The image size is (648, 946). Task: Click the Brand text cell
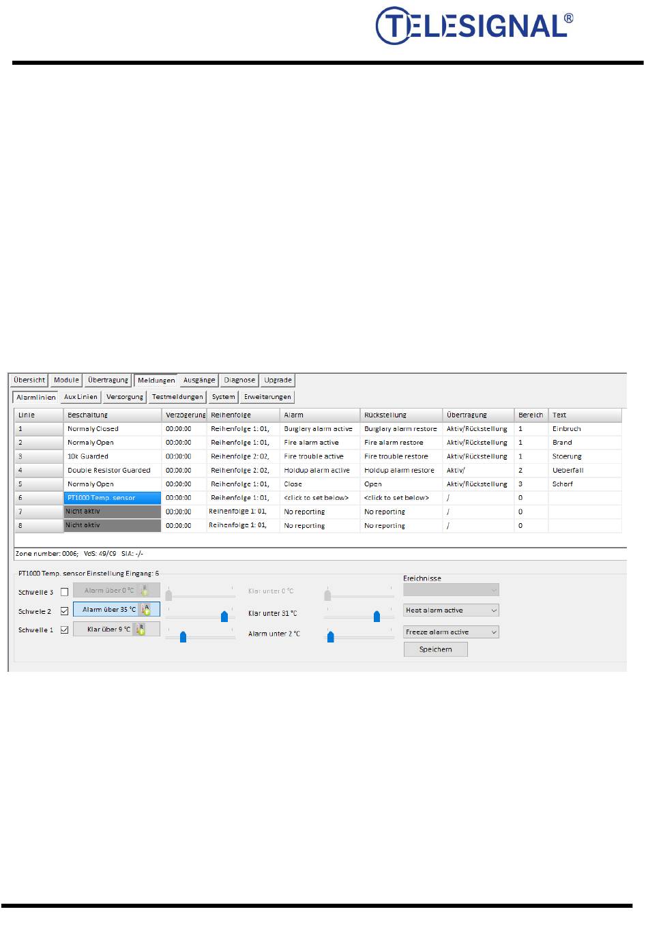point(585,443)
